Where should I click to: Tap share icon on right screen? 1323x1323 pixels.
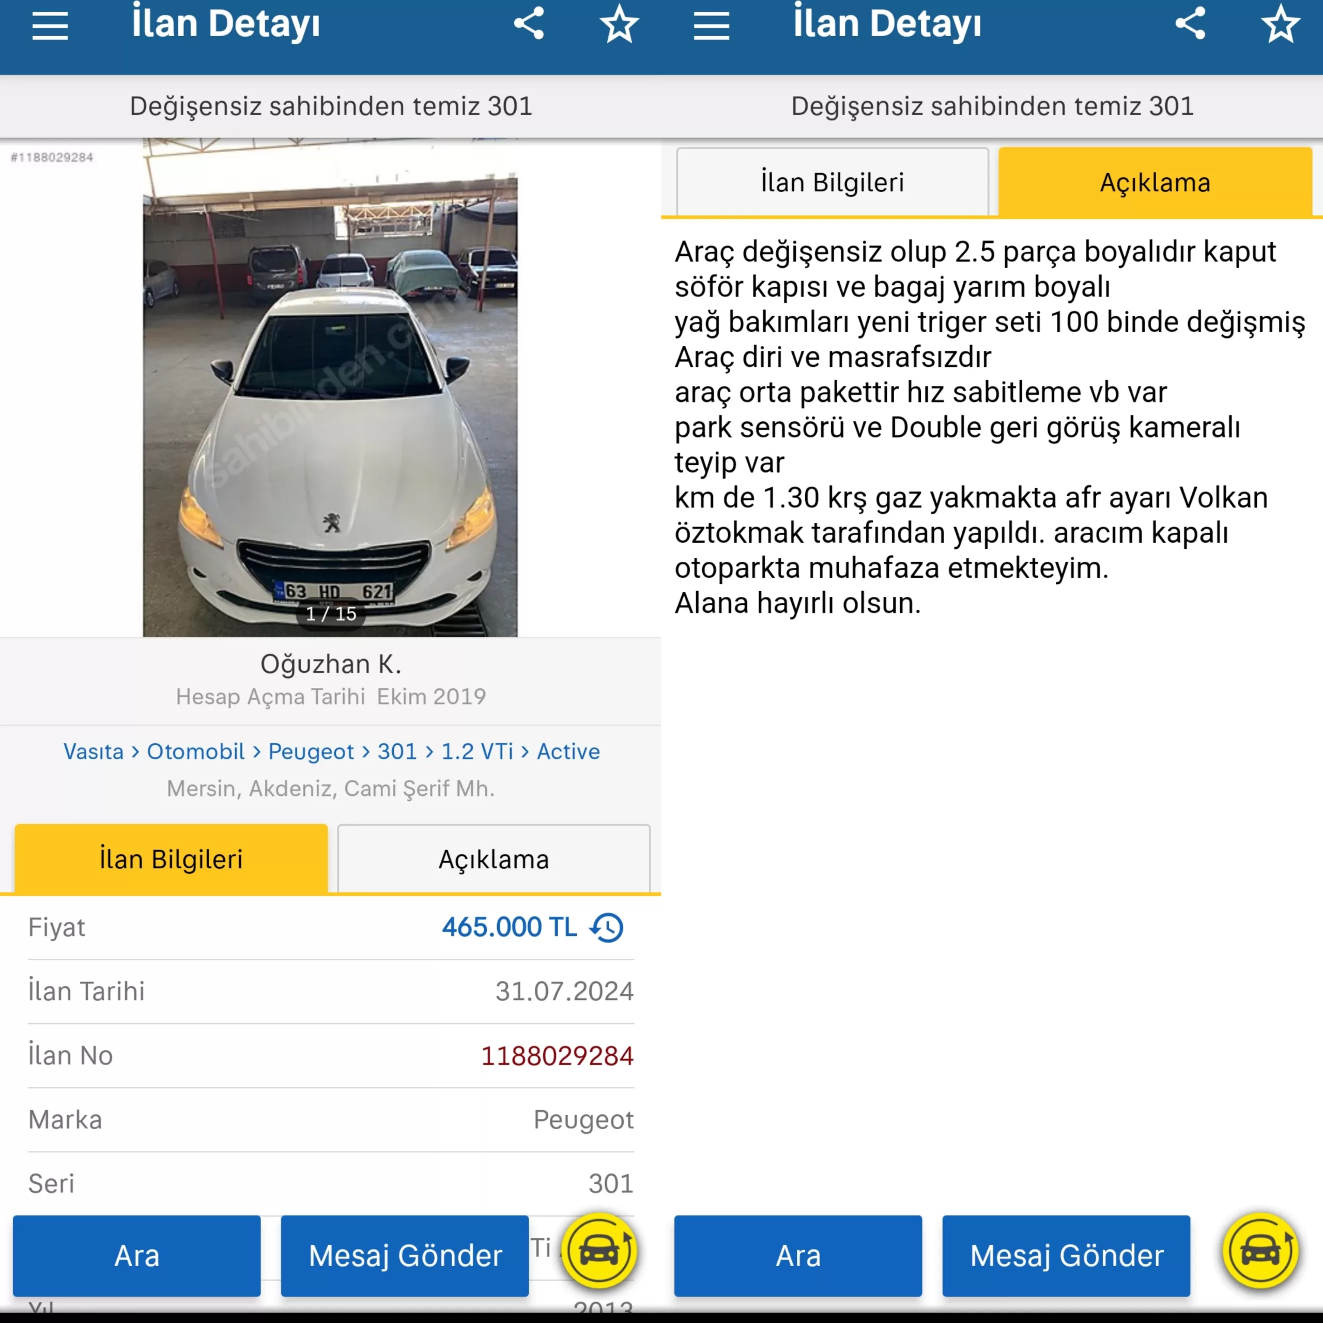[1190, 23]
